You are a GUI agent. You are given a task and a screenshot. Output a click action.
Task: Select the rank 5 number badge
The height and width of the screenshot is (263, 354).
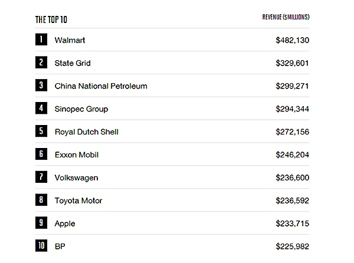pos(41,131)
